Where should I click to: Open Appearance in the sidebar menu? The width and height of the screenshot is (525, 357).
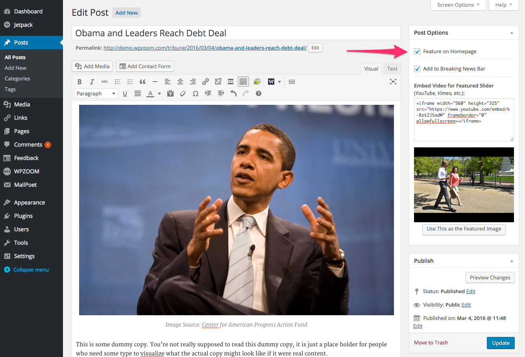coord(30,203)
